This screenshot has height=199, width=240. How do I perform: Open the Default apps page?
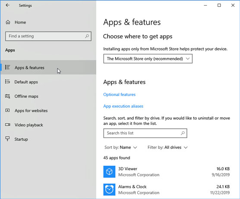(26, 82)
